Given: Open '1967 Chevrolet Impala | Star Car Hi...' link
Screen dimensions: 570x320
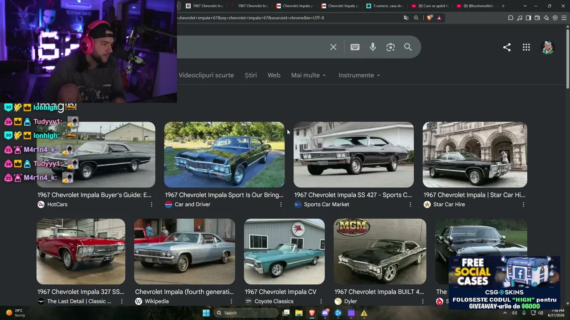Looking at the screenshot, I should [474, 195].
